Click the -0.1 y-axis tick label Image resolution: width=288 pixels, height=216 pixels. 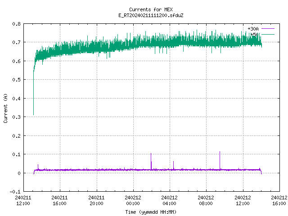(x=15, y=192)
